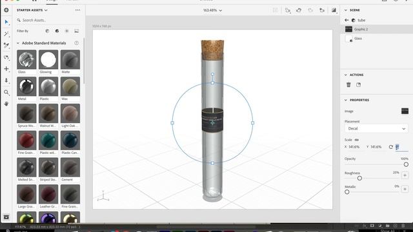Adjust the Metallic slider handle
The height and width of the screenshot is (232, 413).
point(347,192)
